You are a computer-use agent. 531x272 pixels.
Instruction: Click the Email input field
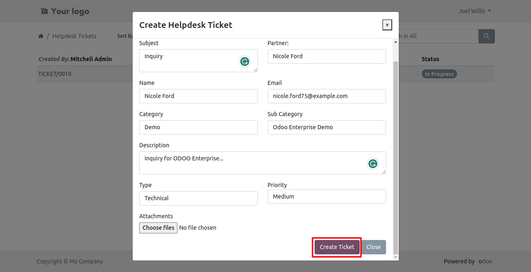326,96
